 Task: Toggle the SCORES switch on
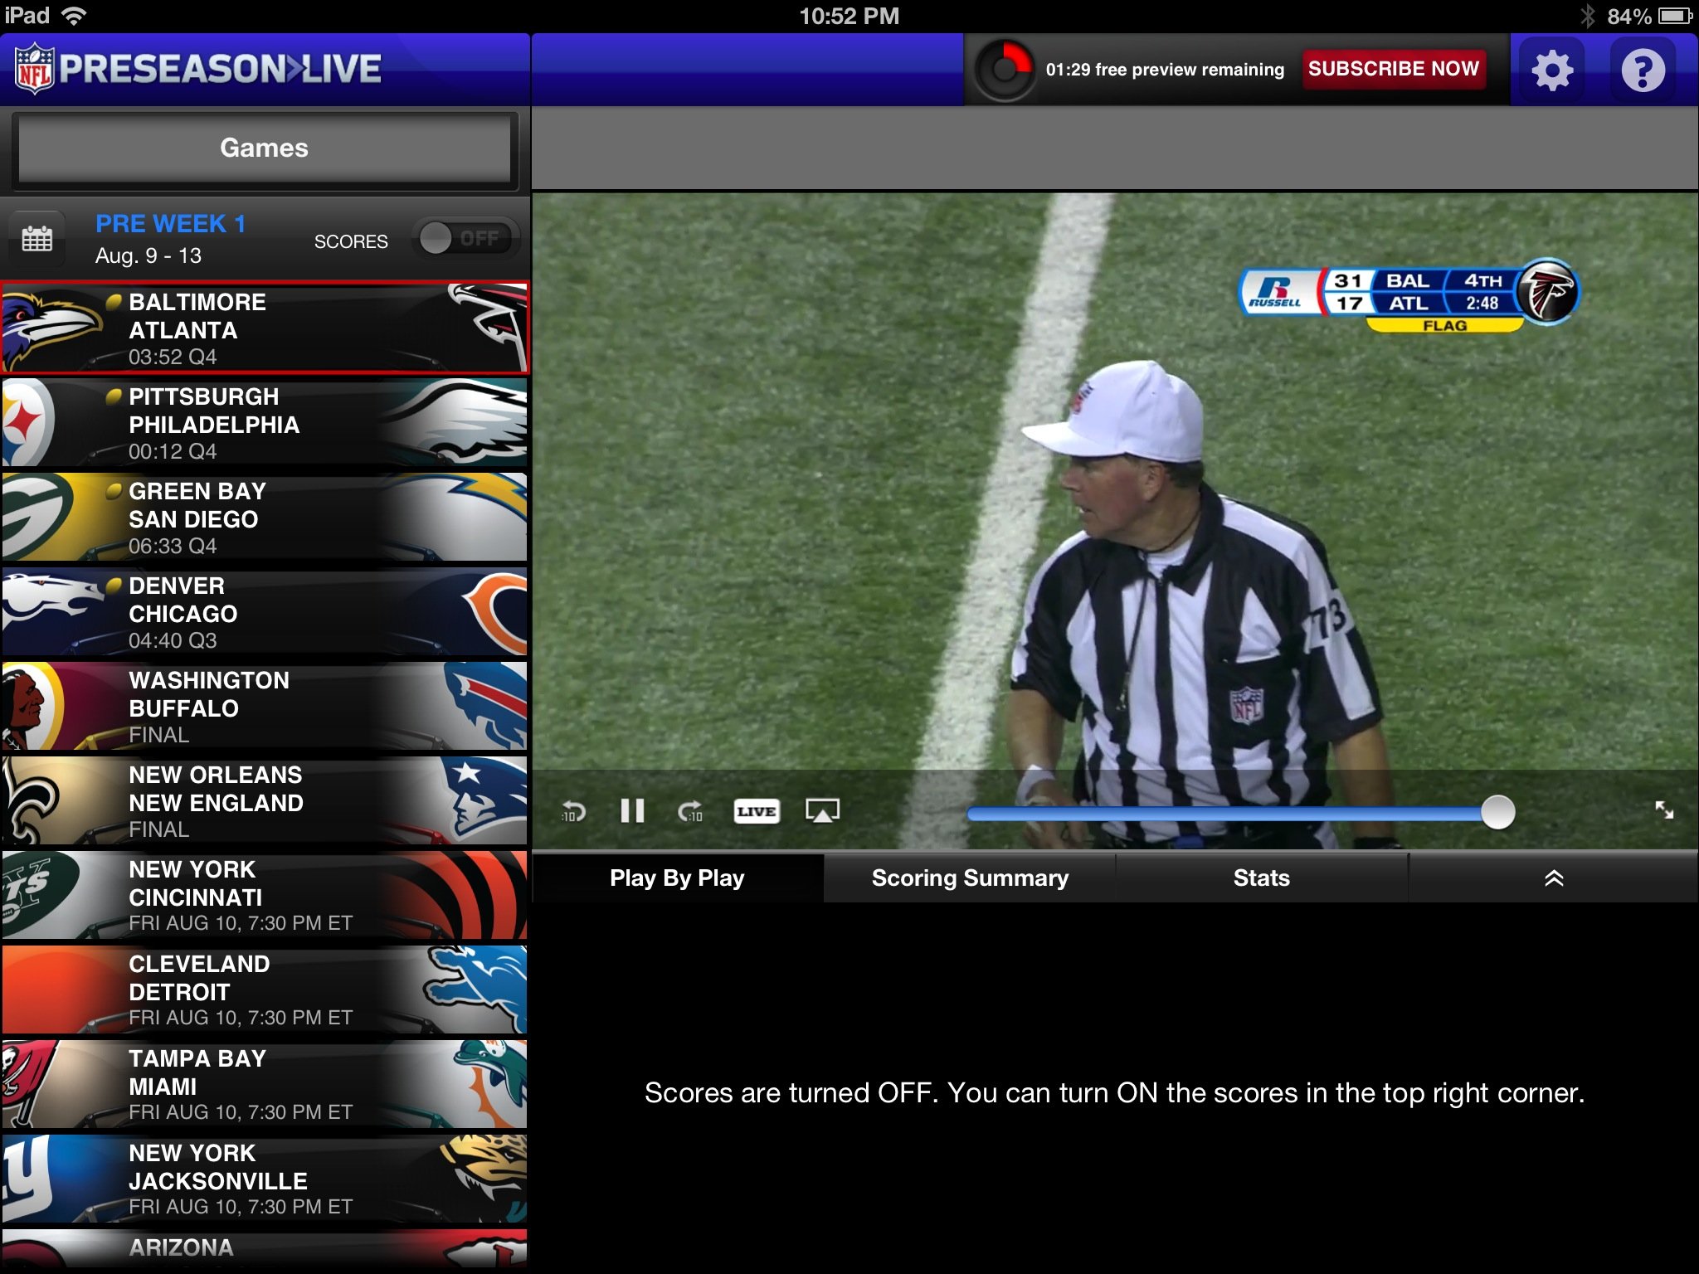click(x=466, y=239)
